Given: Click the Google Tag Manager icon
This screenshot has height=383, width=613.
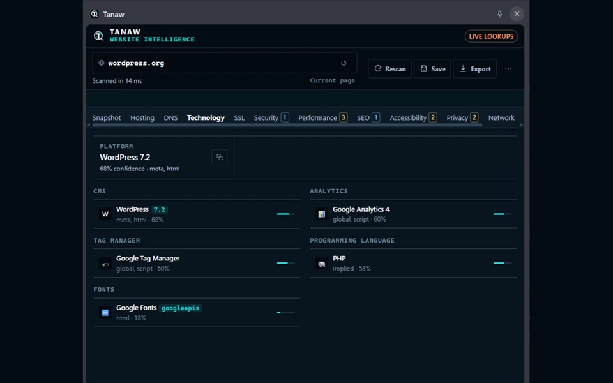Looking at the screenshot, I should 105,264.
